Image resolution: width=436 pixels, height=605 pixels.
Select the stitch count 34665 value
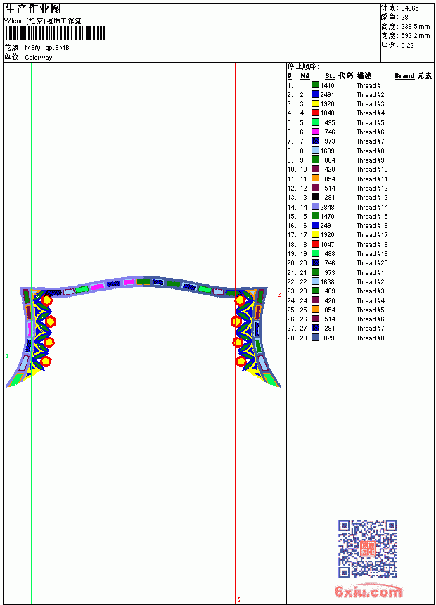[x=410, y=8]
